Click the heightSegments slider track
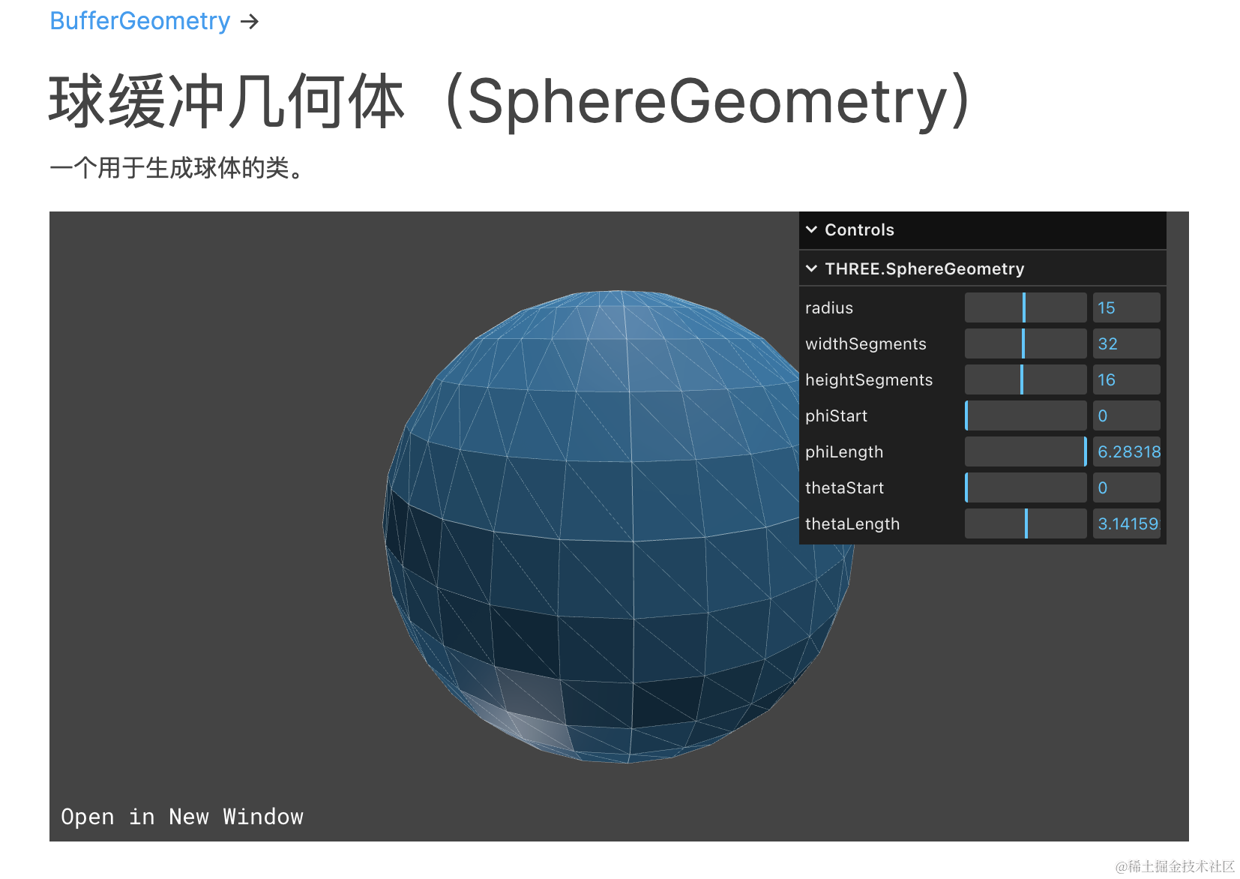 pos(1026,379)
